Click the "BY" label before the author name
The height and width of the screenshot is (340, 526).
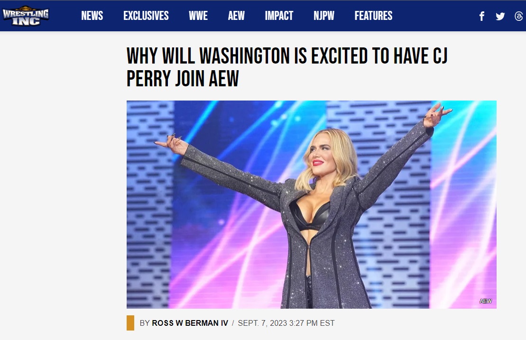pyautogui.click(x=145, y=323)
